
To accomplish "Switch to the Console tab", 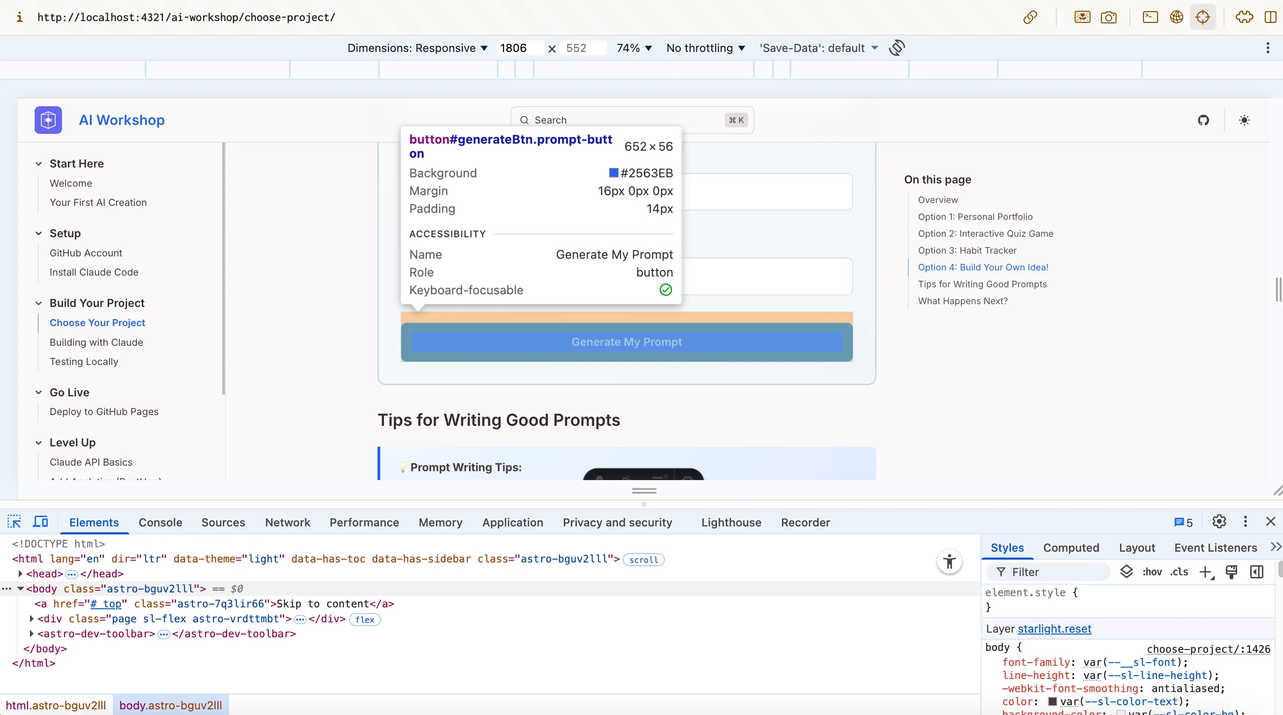I will click(x=160, y=522).
